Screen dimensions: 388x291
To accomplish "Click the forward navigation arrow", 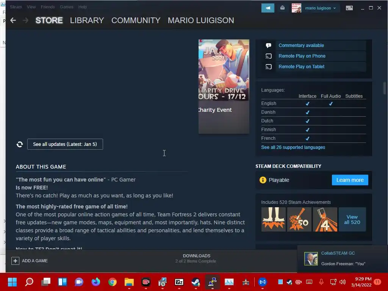I will point(25,20).
